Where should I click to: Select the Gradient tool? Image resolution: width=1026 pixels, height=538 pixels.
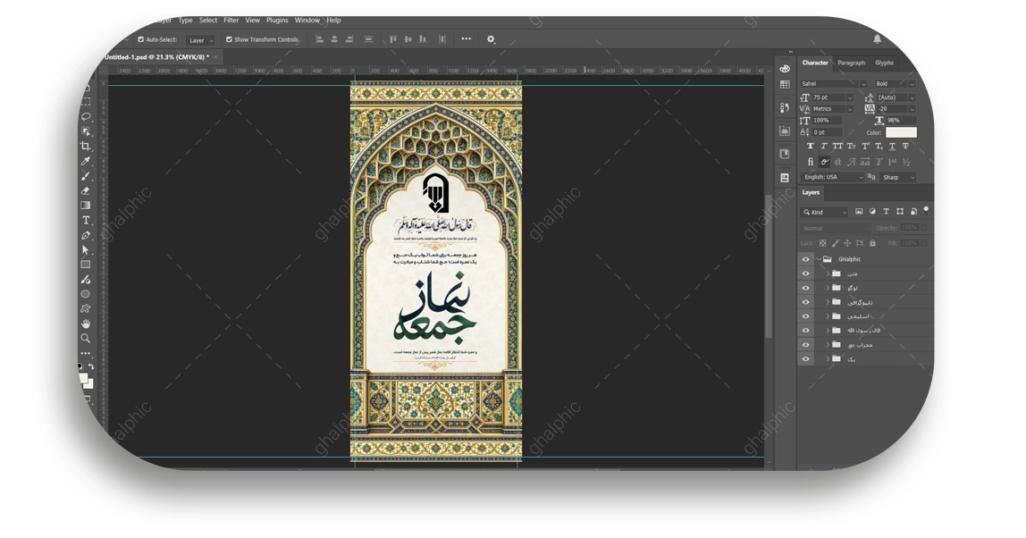point(86,206)
